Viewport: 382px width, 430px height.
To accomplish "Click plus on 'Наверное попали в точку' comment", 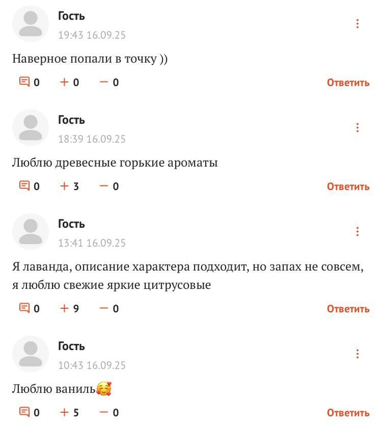I will [x=65, y=82].
